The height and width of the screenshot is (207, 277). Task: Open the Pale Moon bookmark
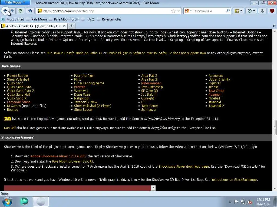(x=37, y=19)
